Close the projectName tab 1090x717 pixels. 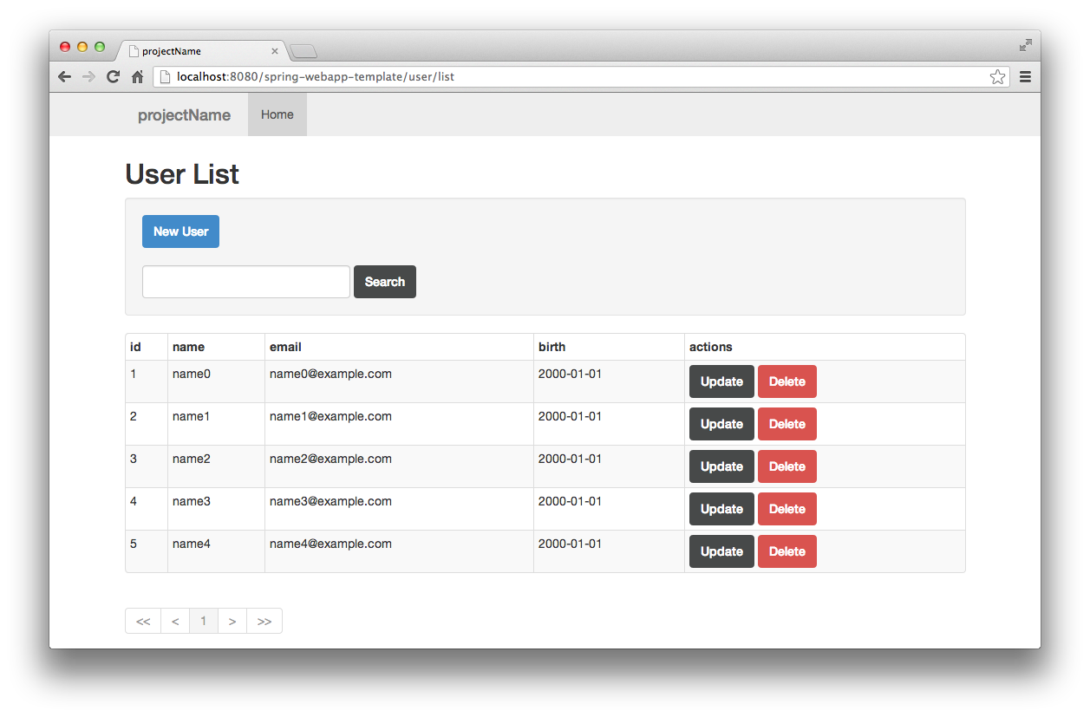point(275,51)
